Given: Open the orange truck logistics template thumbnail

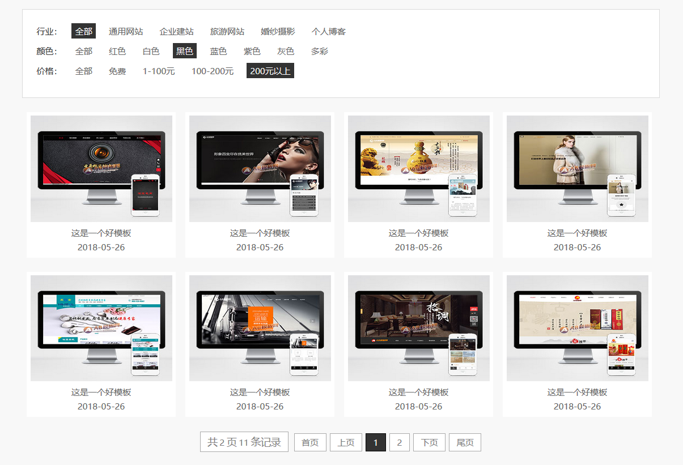Looking at the screenshot, I should [260, 327].
